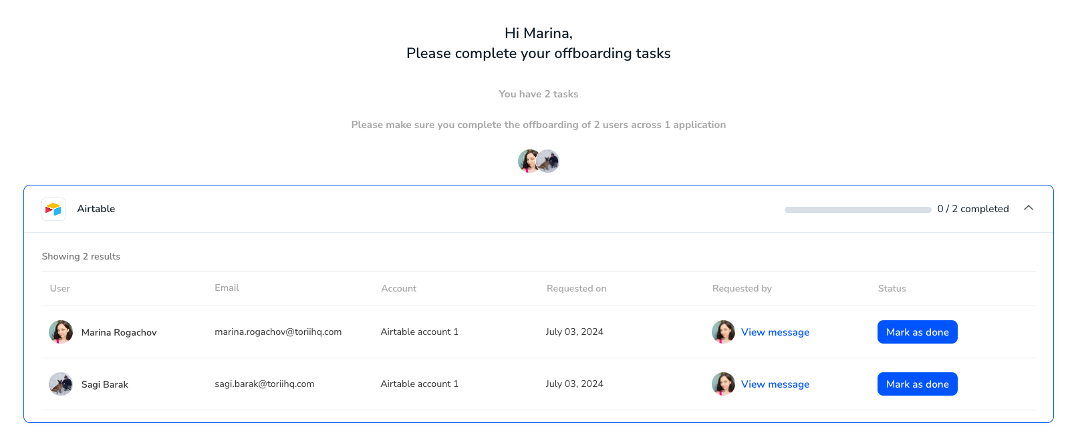Click 'You have 2 tasks' text
Viewport: 1068px width, 435px height.
(x=539, y=94)
